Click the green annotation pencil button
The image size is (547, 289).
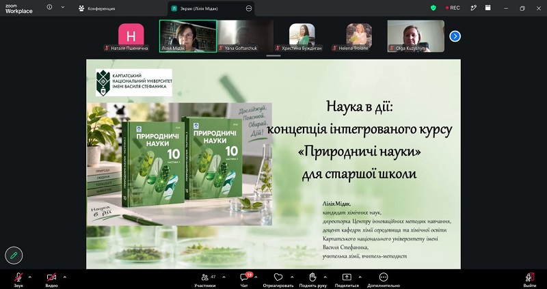[14, 256]
